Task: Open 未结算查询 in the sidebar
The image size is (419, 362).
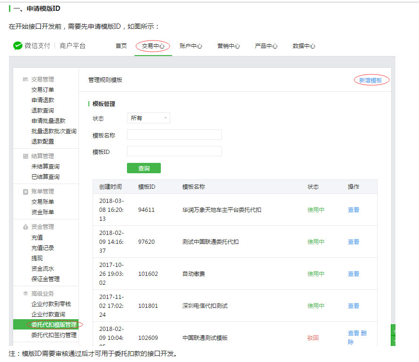Action: pos(46,167)
